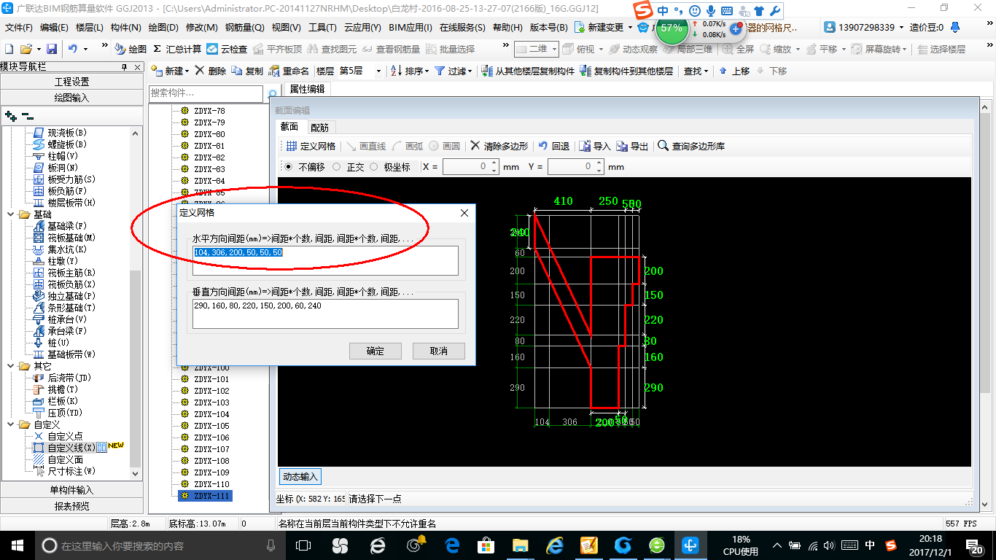Screen dimensions: 996x560
Task: Close the 定义网格 dialog
Action: 464,213
